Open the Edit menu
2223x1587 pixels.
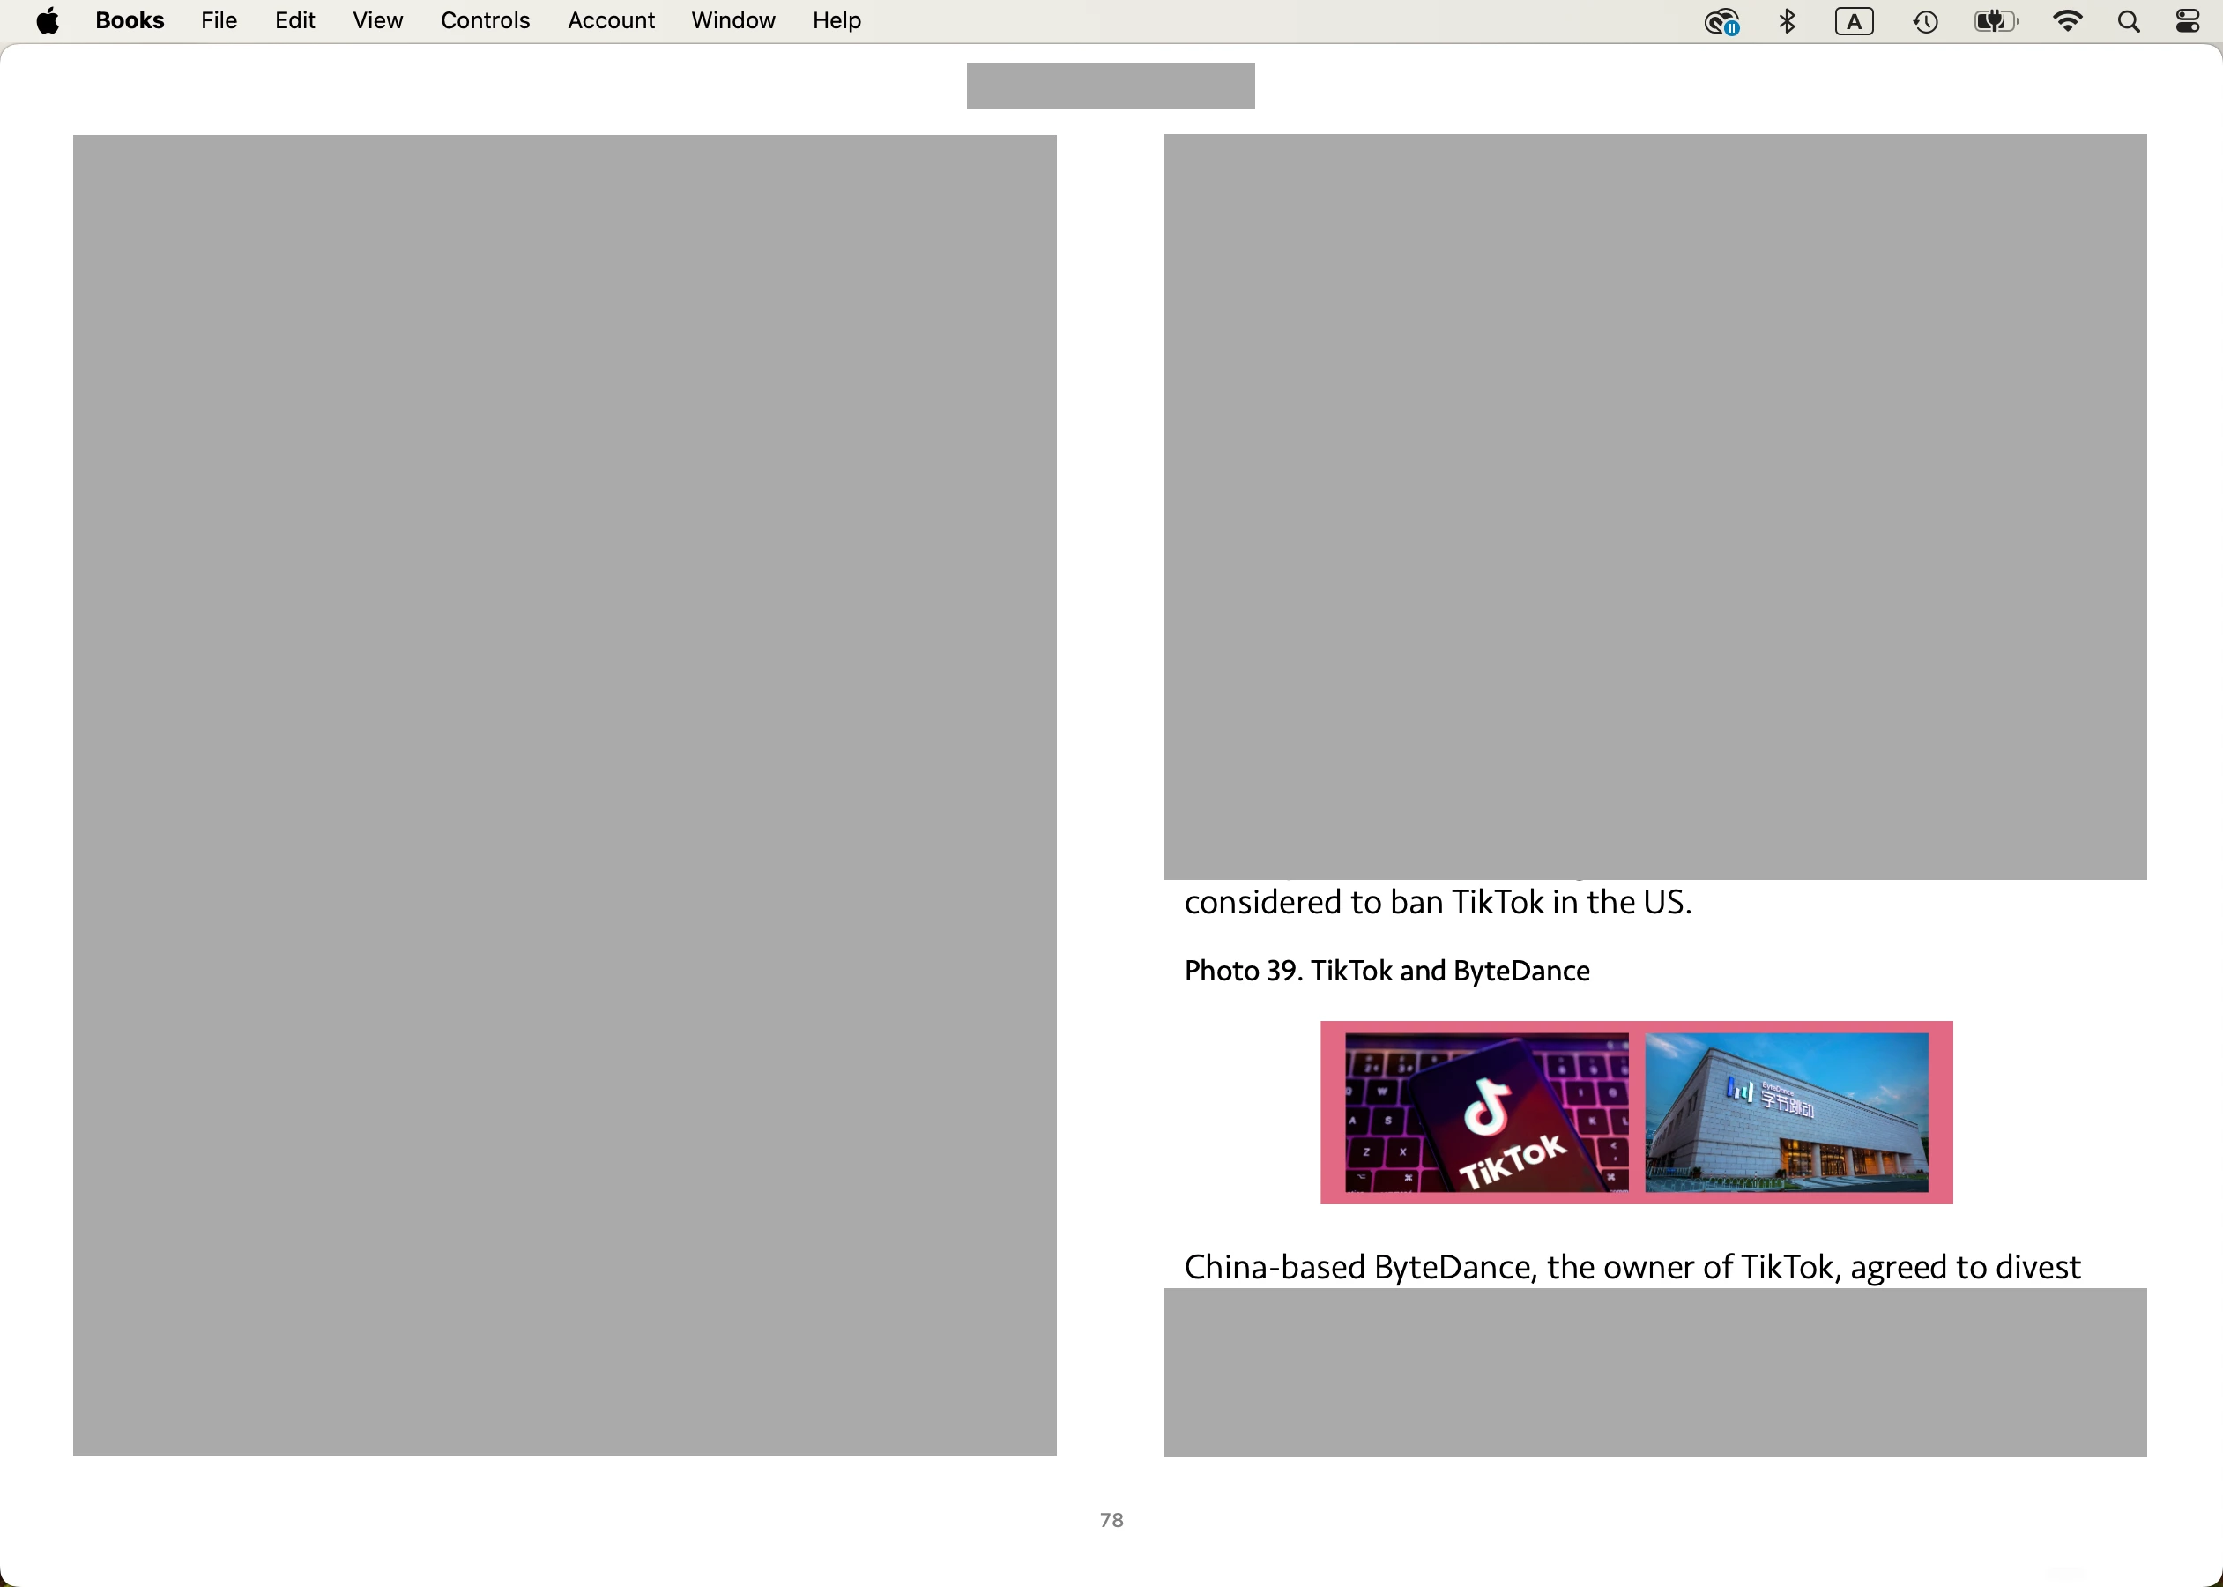click(x=295, y=20)
